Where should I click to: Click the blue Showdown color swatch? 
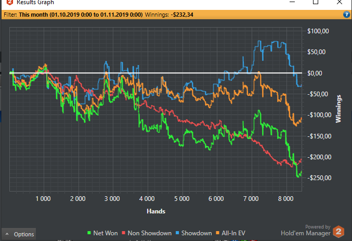pos(177,233)
